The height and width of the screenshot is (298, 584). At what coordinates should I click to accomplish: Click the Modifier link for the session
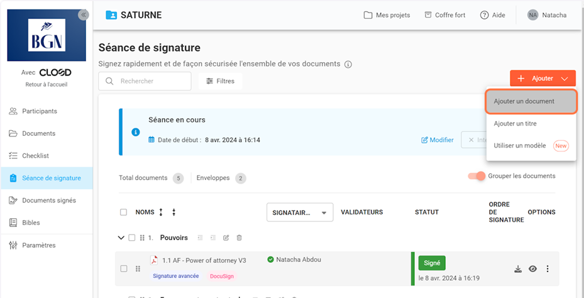(437, 140)
